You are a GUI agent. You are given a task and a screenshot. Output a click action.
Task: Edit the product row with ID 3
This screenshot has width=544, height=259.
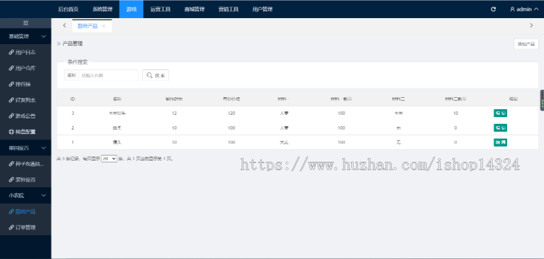point(500,113)
